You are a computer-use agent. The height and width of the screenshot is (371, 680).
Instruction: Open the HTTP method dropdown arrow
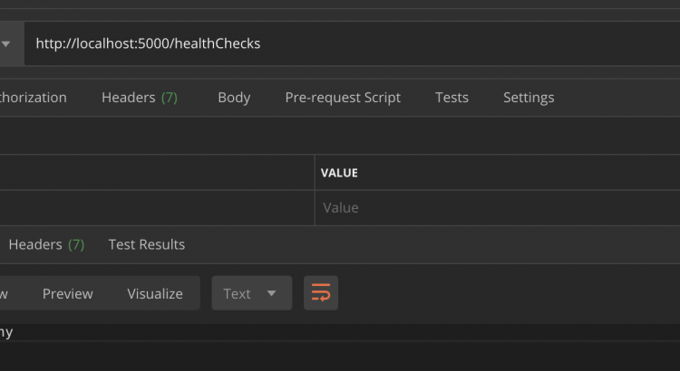click(x=6, y=43)
